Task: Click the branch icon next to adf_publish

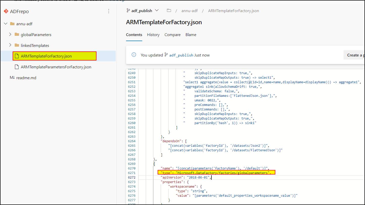Action: click(x=128, y=11)
